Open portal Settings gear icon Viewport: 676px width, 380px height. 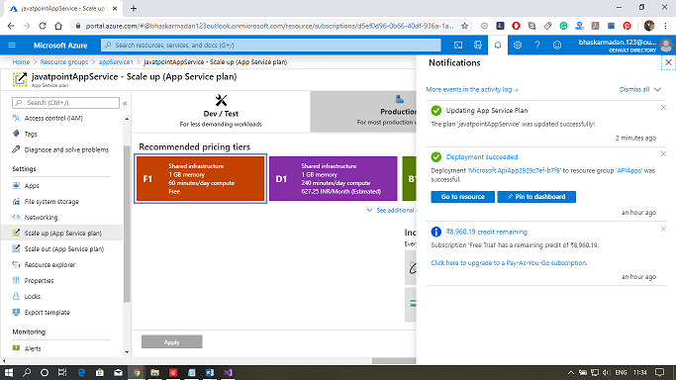click(518, 46)
